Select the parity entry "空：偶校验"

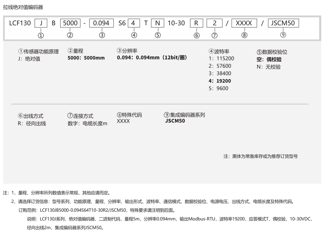[269, 59]
